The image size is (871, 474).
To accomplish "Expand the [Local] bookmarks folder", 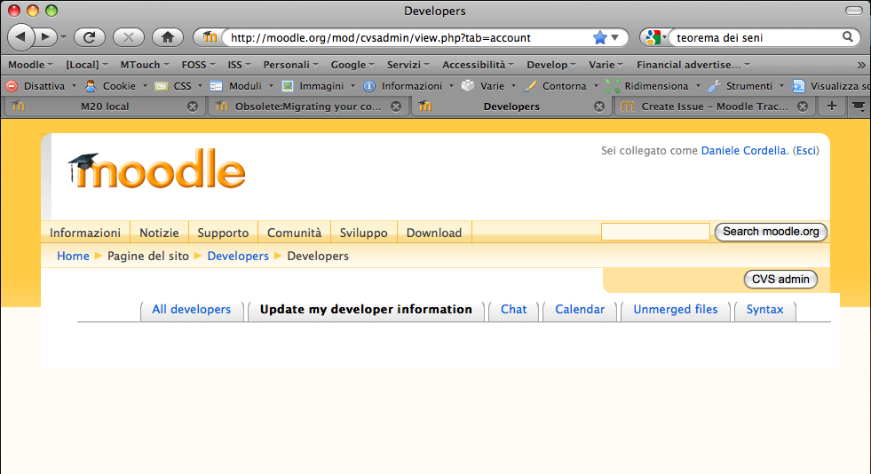I will pyautogui.click(x=87, y=65).
